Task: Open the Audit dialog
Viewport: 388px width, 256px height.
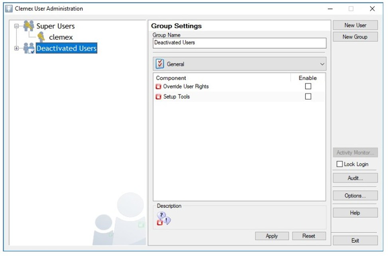Action: tap(355, 178)
